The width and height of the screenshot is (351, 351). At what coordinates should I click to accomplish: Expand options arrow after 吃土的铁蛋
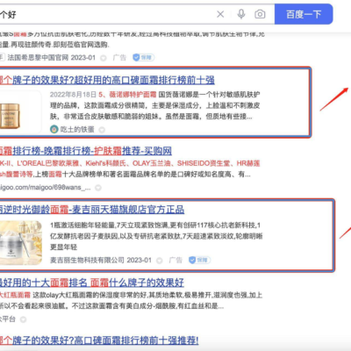point(102,130)
